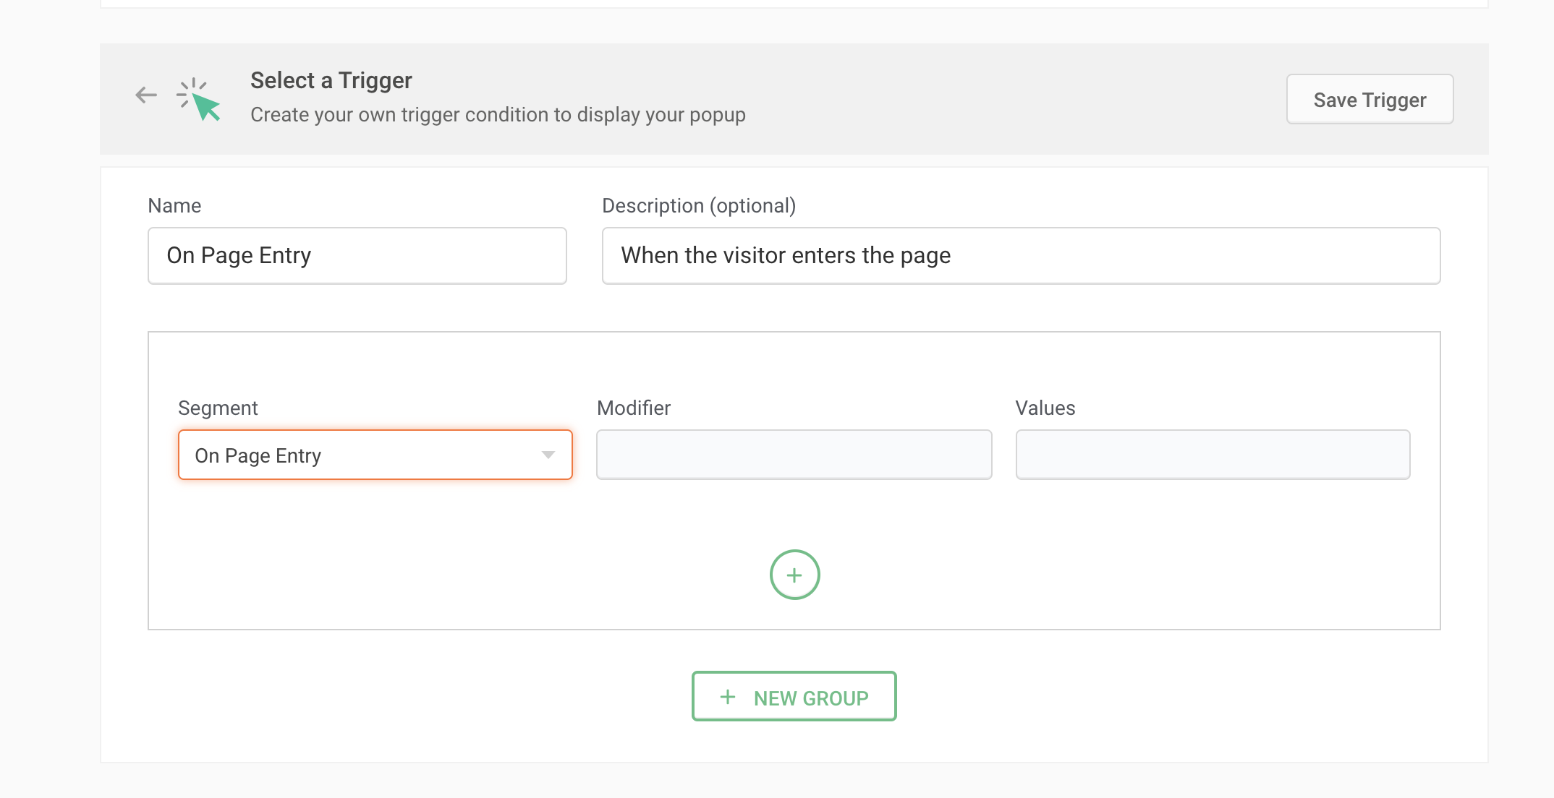Click into the Name input field
The width and height of the screenshot is (1554, 798).
(x=357, y=256)
